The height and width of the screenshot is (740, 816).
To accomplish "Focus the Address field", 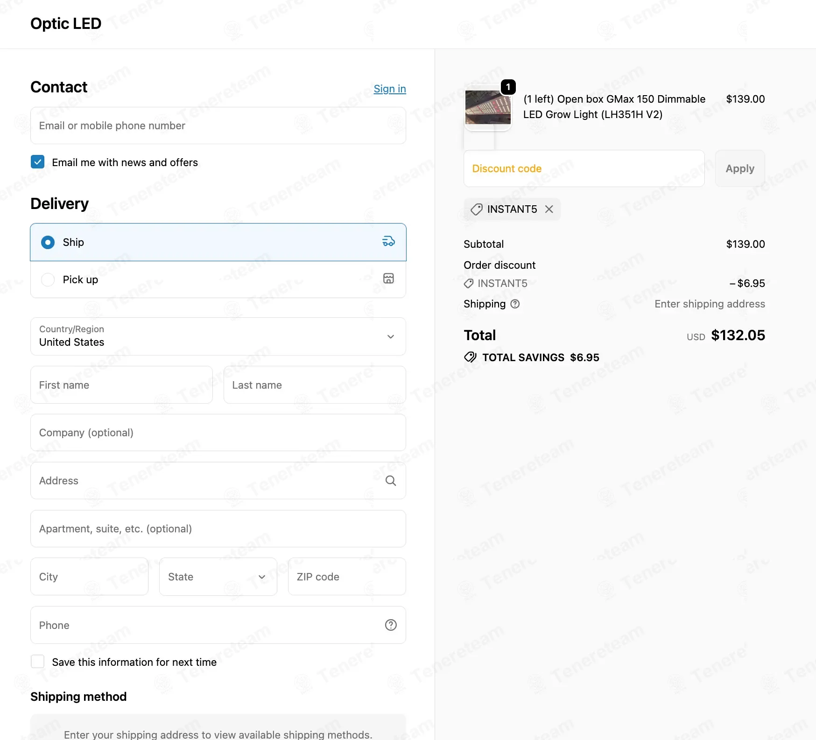I will click(218, 481).
